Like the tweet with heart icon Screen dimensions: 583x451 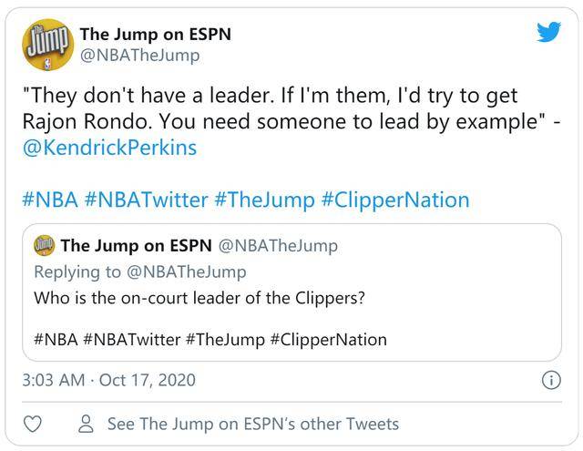pyautogui.click(x=33, y=424)
